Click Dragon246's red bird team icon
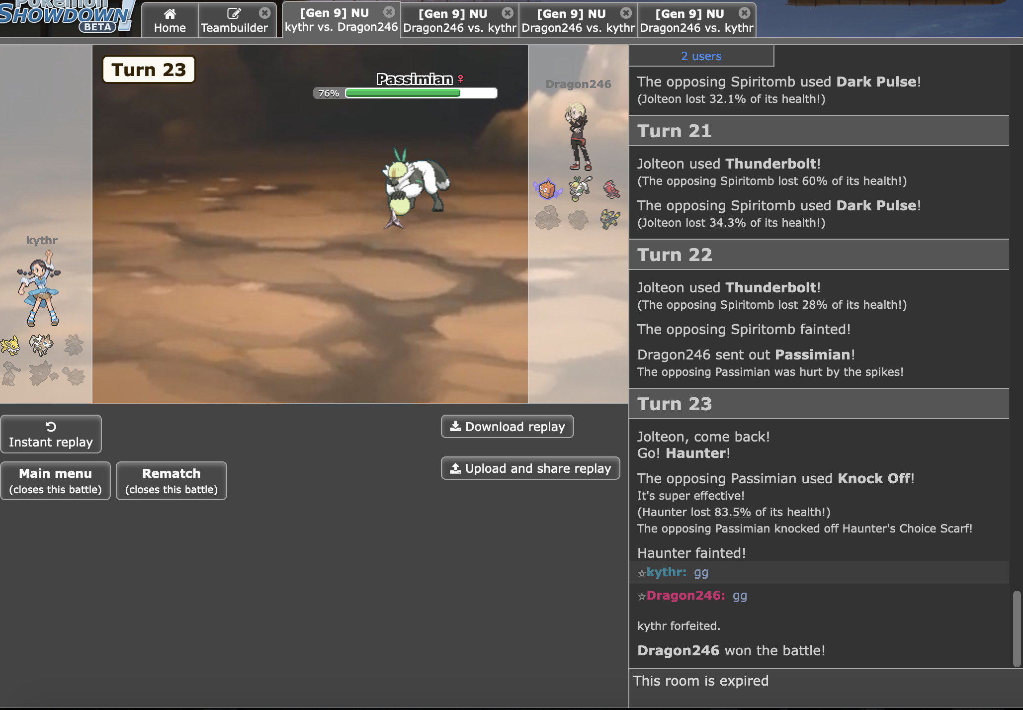This screenshot has height=710, width=1023. click(x=611, y=189)
